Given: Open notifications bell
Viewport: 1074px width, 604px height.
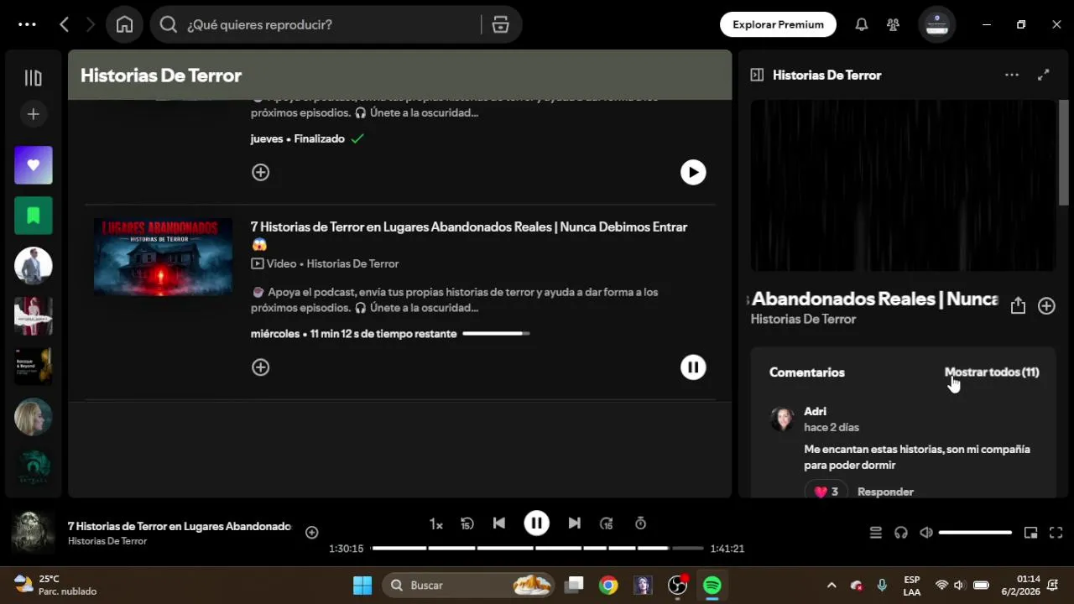Looking at the screenshot, I should [862, 24].
